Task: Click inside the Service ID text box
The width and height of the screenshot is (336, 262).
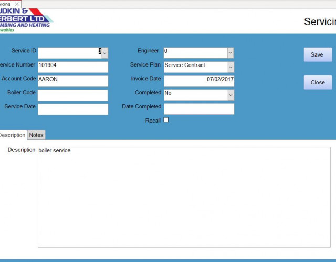Action: pos(68,53)
